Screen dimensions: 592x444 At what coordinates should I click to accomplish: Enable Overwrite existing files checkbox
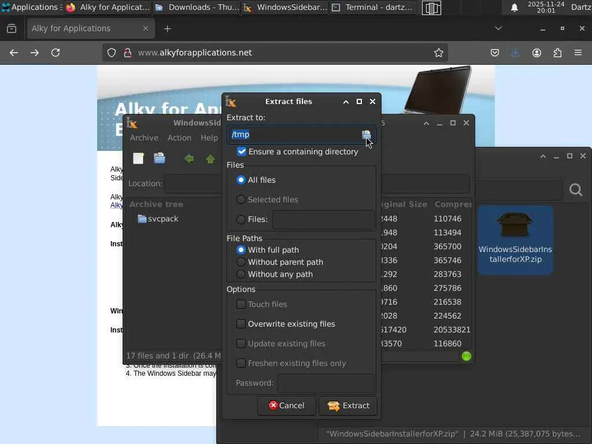coord(241,324)
